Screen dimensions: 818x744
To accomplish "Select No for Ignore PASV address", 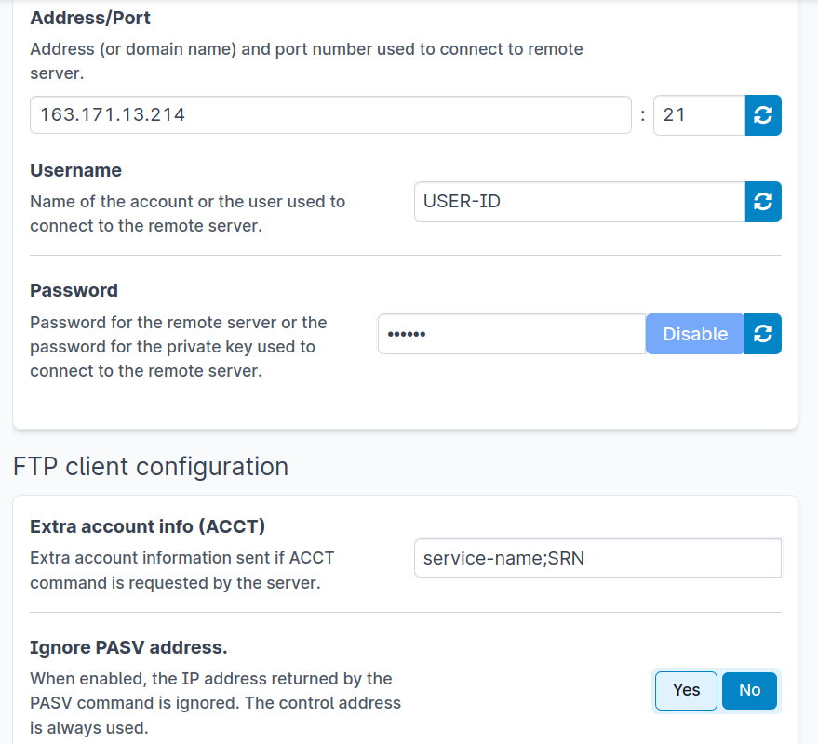I will 749,690.
